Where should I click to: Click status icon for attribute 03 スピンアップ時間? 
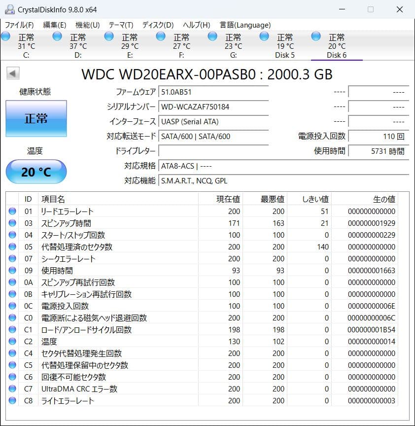[x=12, y=223]
